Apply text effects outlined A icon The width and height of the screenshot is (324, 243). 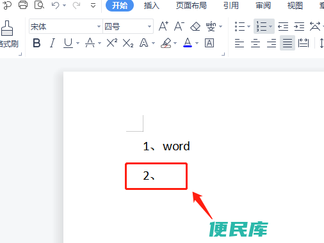[144, 43]
